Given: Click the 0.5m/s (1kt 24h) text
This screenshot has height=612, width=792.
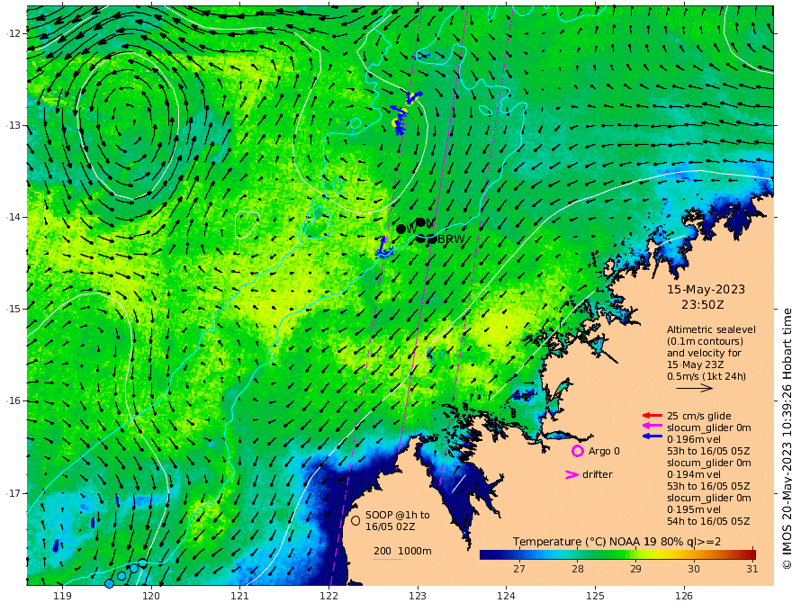Looking at the screenshot, I should [706, 376].
